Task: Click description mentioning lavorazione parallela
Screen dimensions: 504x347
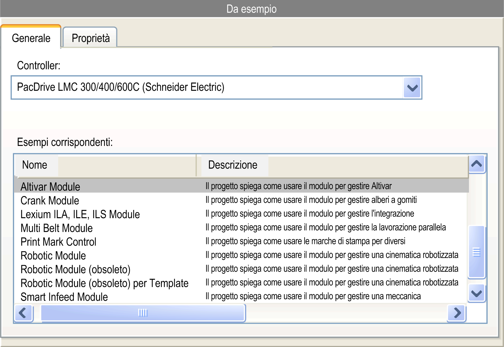Action: (x=325, y=227)
